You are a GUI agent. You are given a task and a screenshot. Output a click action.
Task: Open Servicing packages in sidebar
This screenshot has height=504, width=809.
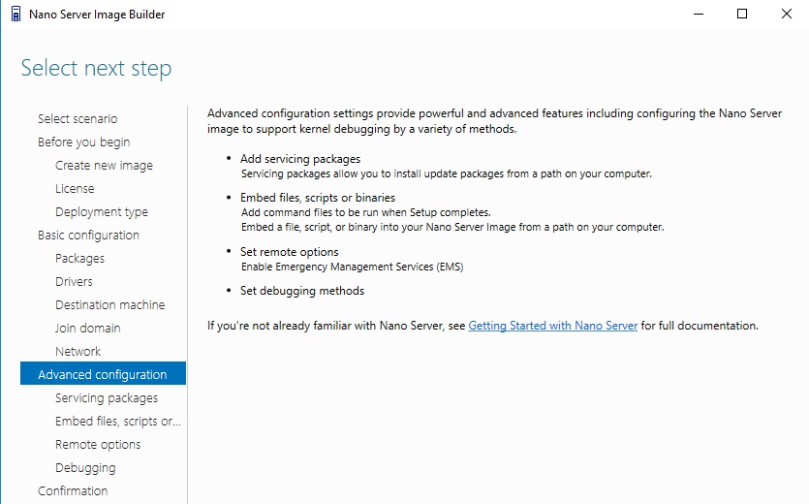pos(107,397)
